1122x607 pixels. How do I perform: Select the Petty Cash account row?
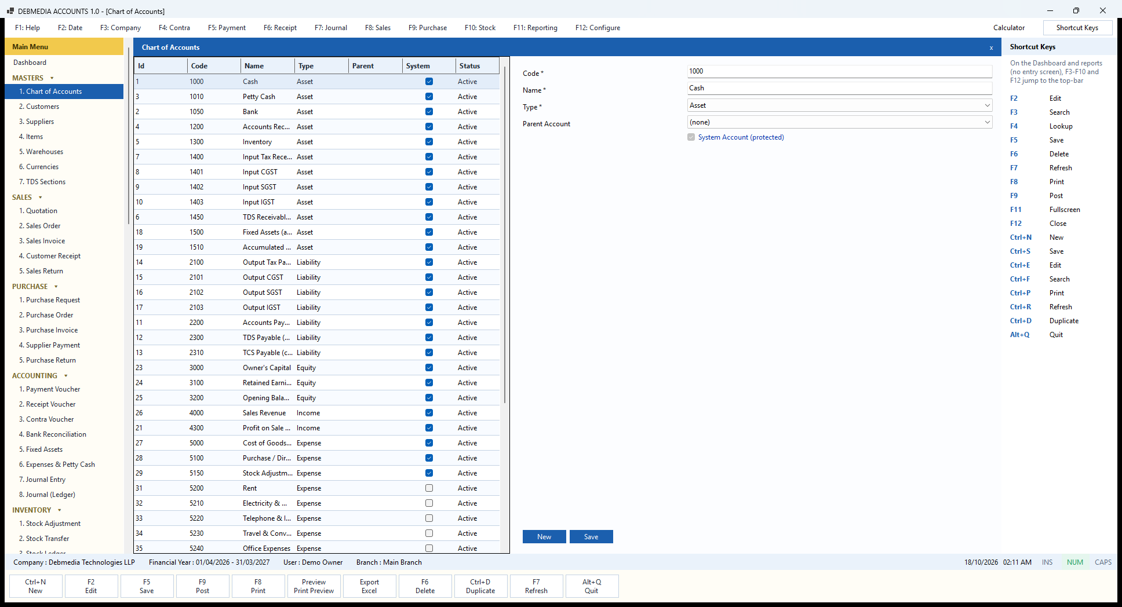pyautogui.click(x=316, y=97)
